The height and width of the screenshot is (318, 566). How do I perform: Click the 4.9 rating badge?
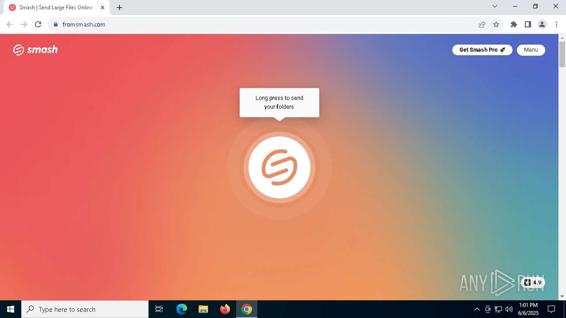point(533,283)
